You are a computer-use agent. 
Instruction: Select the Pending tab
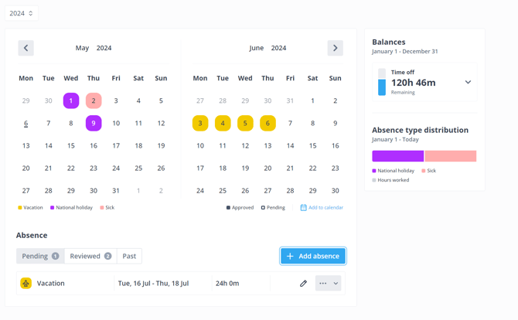40,257
